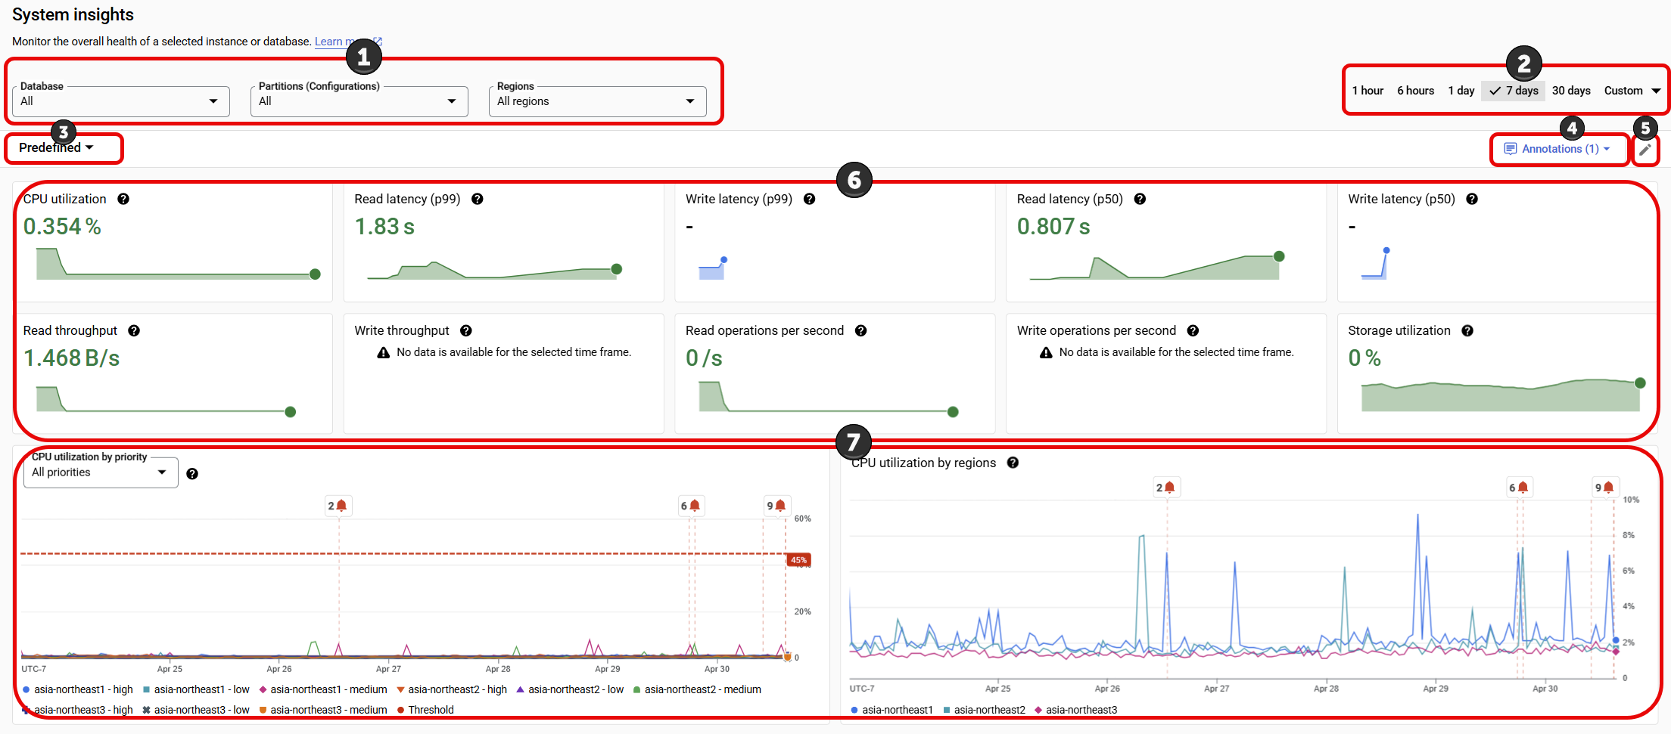Switch time range to 30 days
Viewport: 1671px width, 734px height.
pos(1571,90)
